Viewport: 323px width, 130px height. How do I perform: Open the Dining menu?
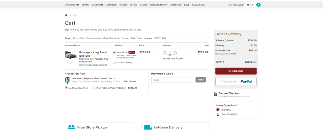coord(85,5)
